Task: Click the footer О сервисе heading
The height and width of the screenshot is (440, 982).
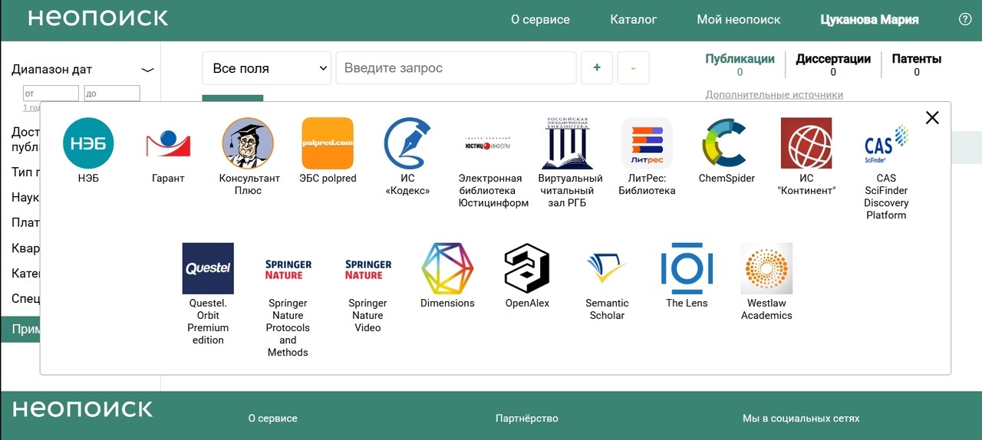Action: tap(272, 419)
